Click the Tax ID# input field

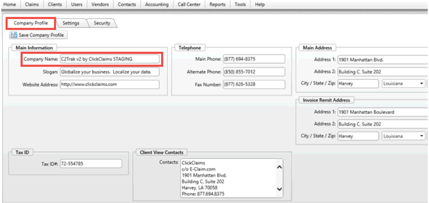[x=91, y=164]
